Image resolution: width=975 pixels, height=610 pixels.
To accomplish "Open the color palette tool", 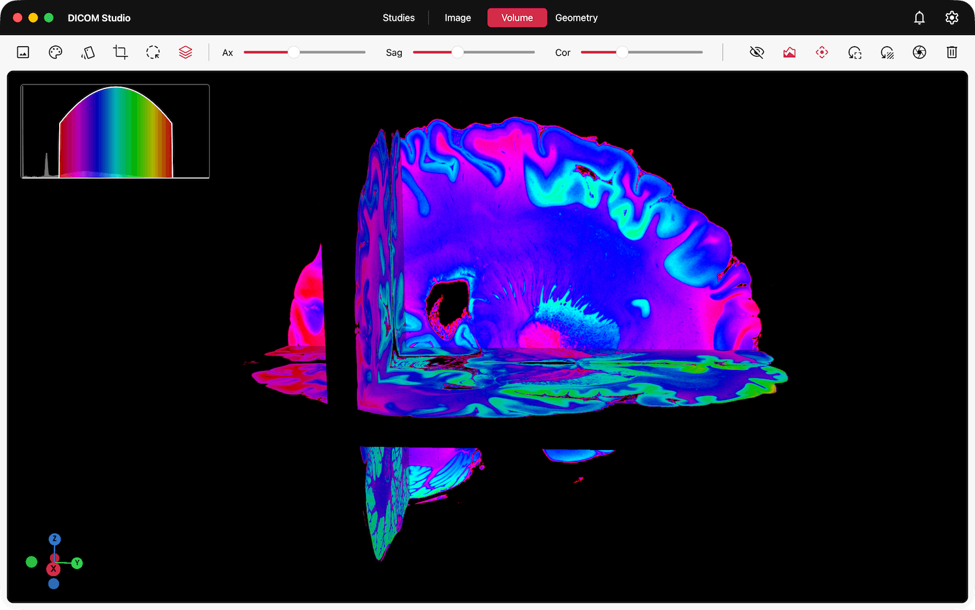I will point(55,53).
